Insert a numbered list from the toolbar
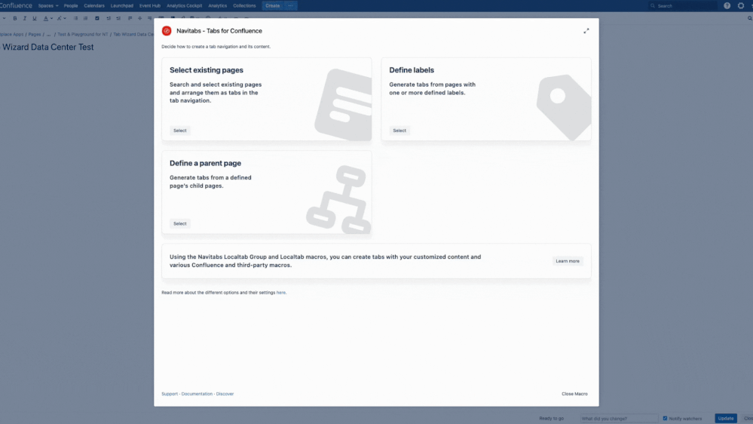The width and height of the screenshot is (753, 424). click(85, 18)
